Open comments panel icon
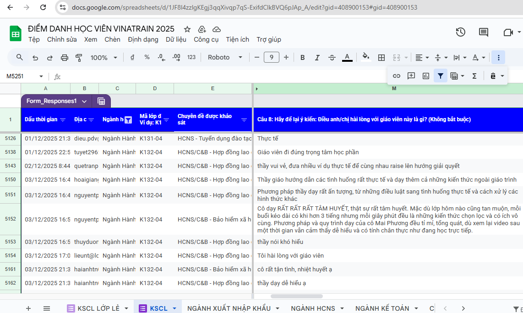This screenshot has width=523, height=313. coord(483,32)
